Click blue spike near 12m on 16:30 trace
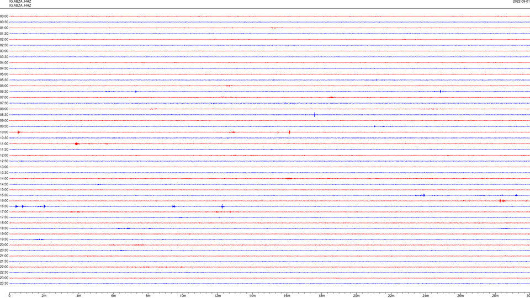This screenshot has width=530, height=298. 222,206
